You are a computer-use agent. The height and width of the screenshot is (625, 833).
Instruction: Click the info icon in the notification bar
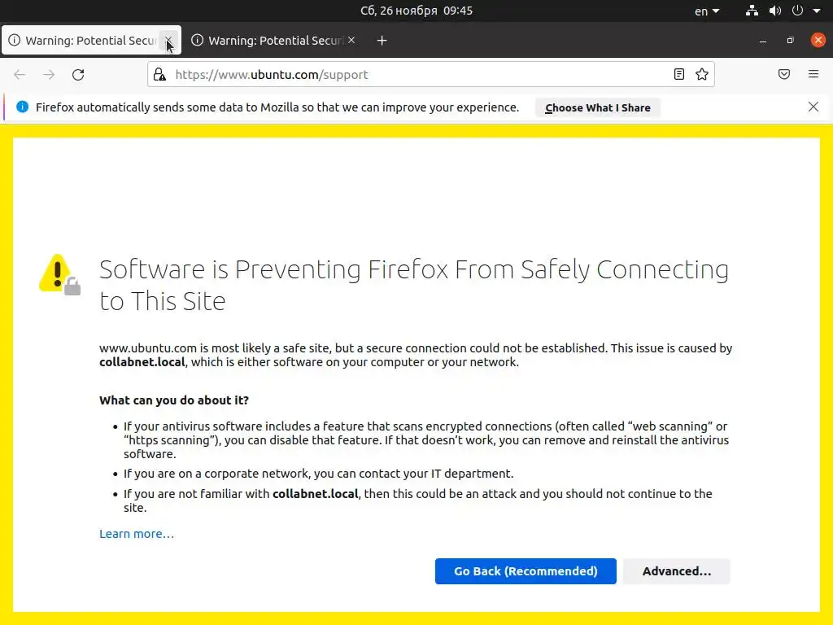(x=22, y=107)
